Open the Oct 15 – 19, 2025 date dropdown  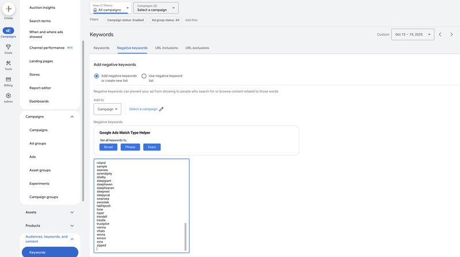(412, 34)
